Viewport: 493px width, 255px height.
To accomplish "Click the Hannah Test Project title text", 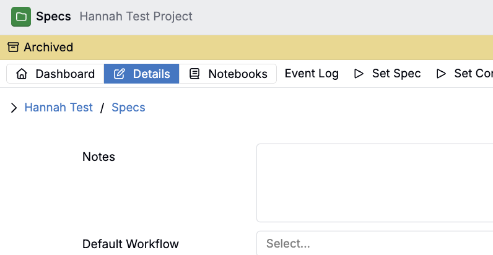I will pyautogui.click(x=136, y=16).
